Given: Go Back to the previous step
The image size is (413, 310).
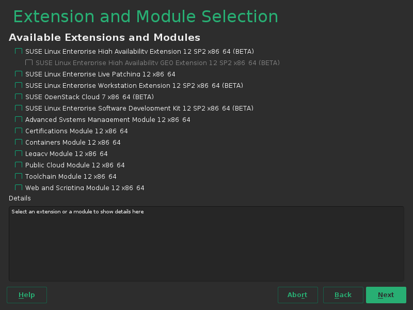Looking at the screenshot, I should (343, 295).
